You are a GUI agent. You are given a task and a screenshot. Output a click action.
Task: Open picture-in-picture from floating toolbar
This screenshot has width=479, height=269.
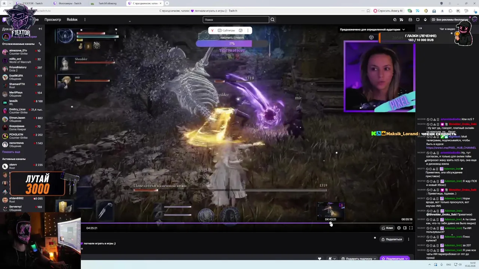coord(241,30)
